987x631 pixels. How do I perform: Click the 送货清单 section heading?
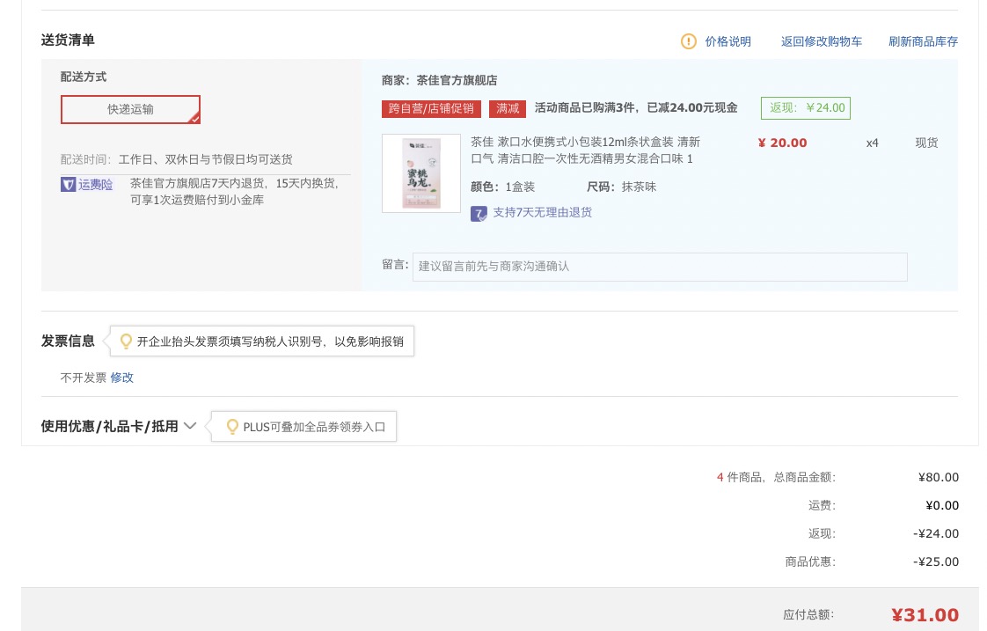(68, 40)
